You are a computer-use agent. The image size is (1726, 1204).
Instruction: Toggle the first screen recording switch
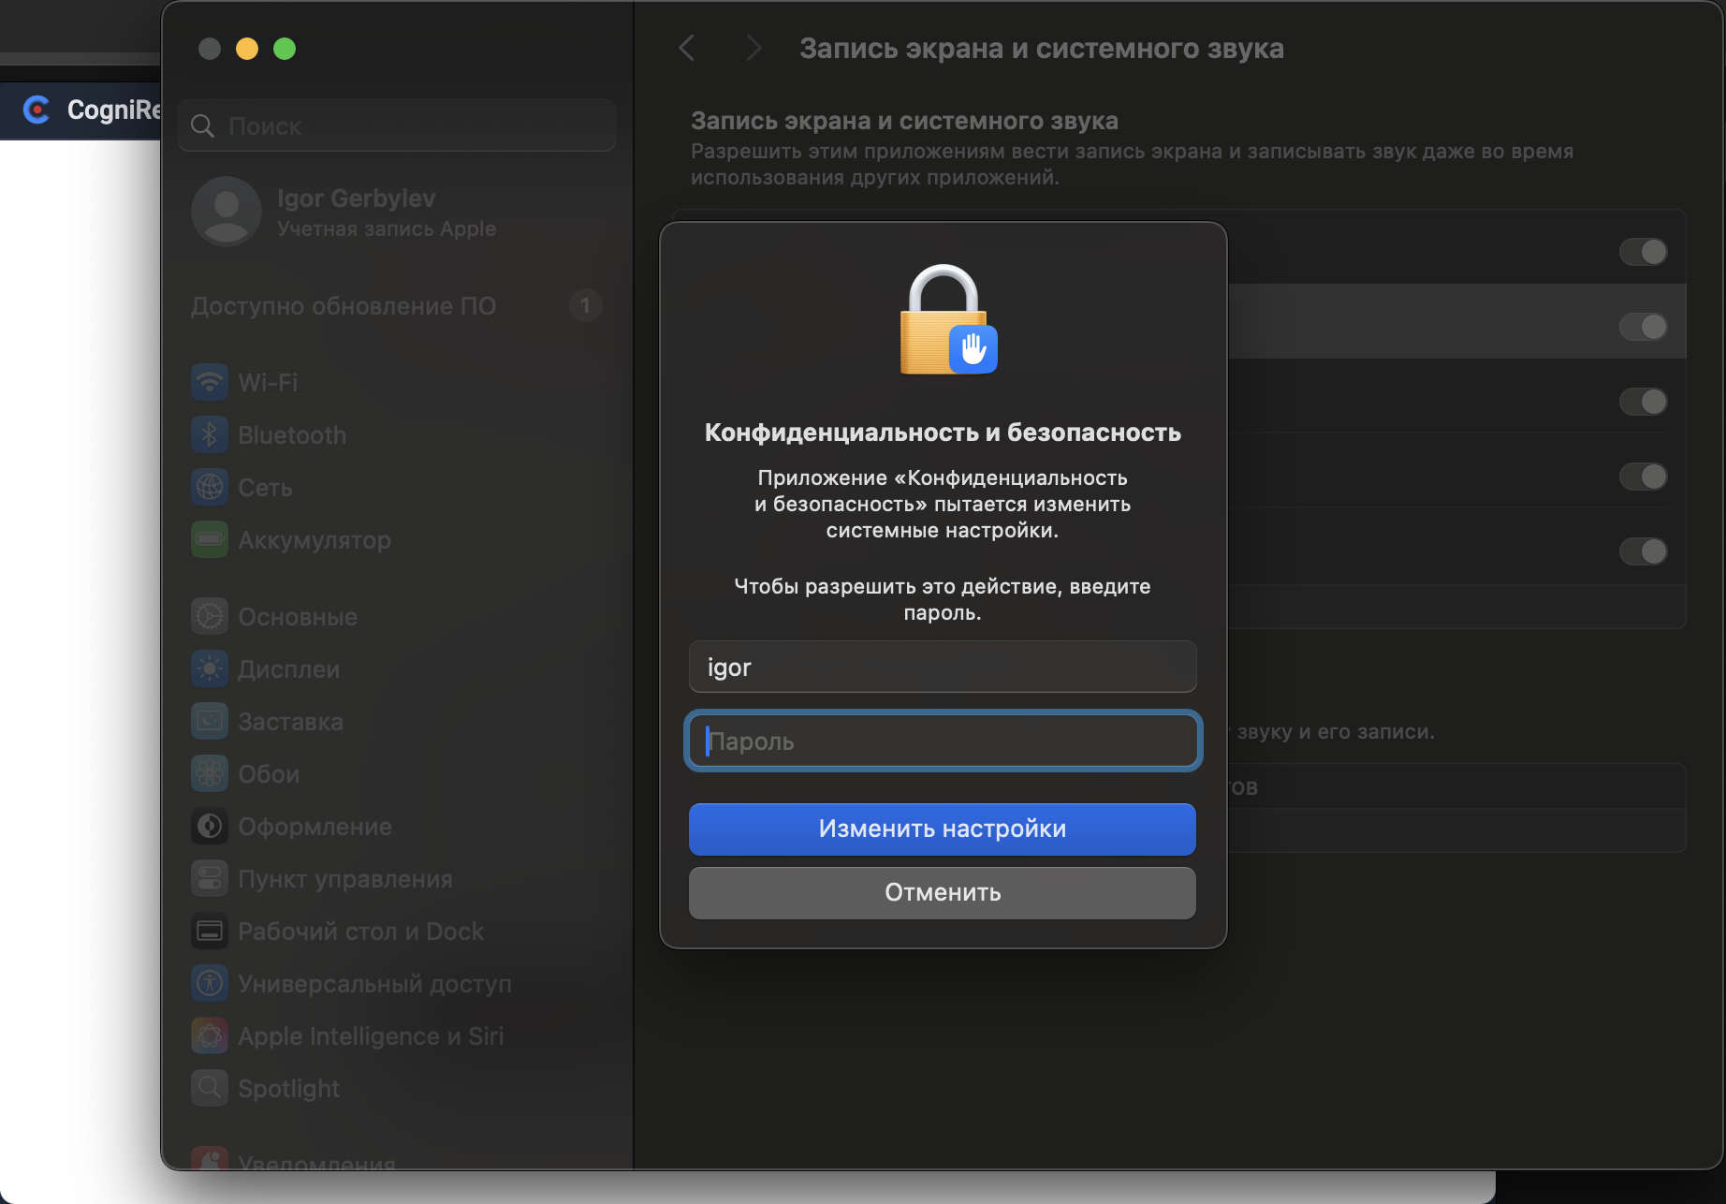click(x=1643, y=252)
